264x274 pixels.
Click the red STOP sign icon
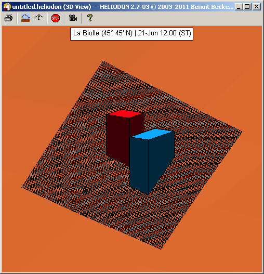pos(56,18)
